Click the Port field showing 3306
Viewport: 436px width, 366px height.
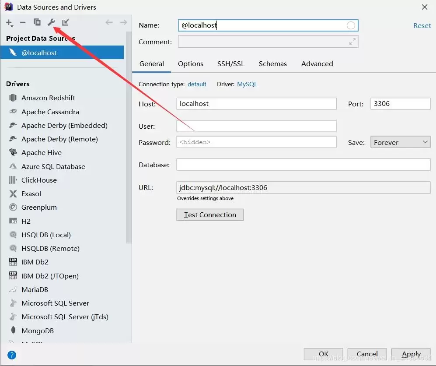400,103
